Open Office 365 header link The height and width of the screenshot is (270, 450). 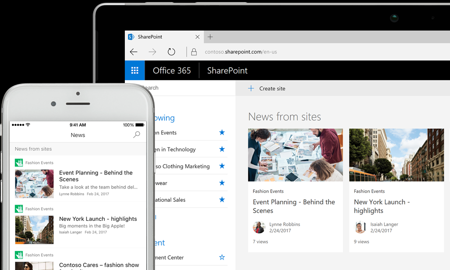tap(172, 71)
